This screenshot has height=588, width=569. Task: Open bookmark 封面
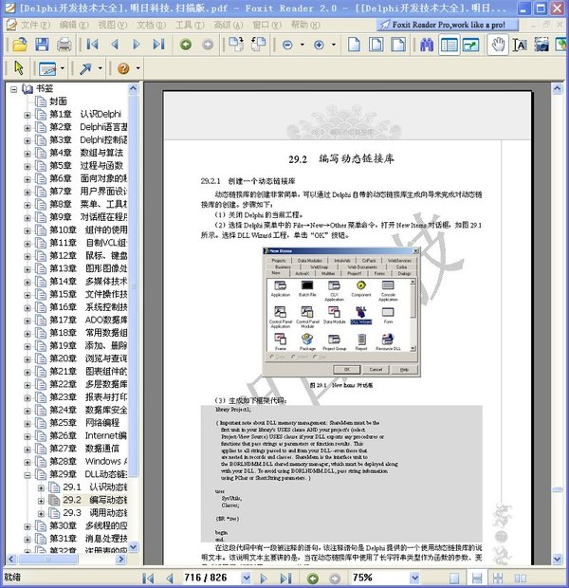(58, 101)
